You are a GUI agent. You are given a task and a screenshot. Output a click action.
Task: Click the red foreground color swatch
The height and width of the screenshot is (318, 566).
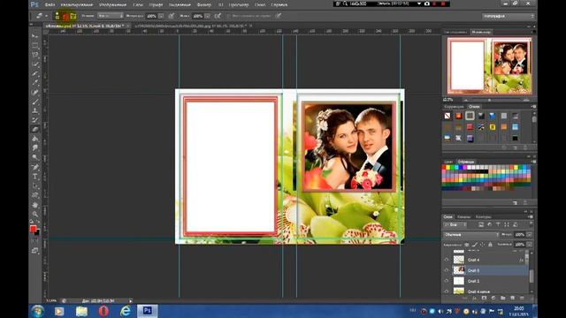point(33,229)
